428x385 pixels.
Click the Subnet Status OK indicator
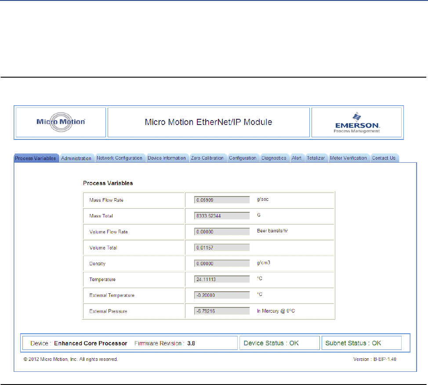tap(353, 343)
